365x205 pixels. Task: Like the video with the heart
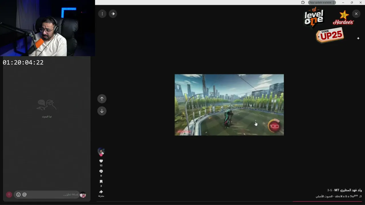(101, 161)
